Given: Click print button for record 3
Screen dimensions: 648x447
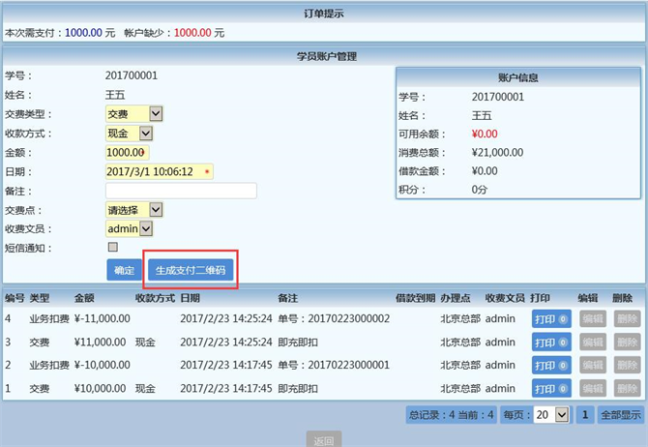Looking at the screenshot, I should (550, 342).
